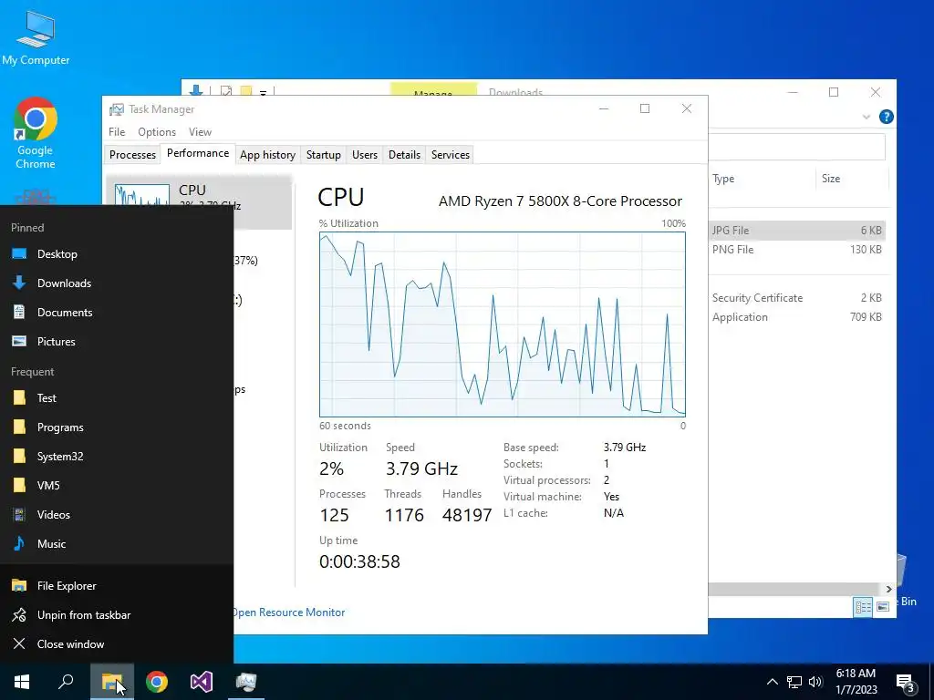Open pinned Downloads in jump list
Image resolution: width=934 pixels, height=700 pixels.
click(x=117, y=283)
